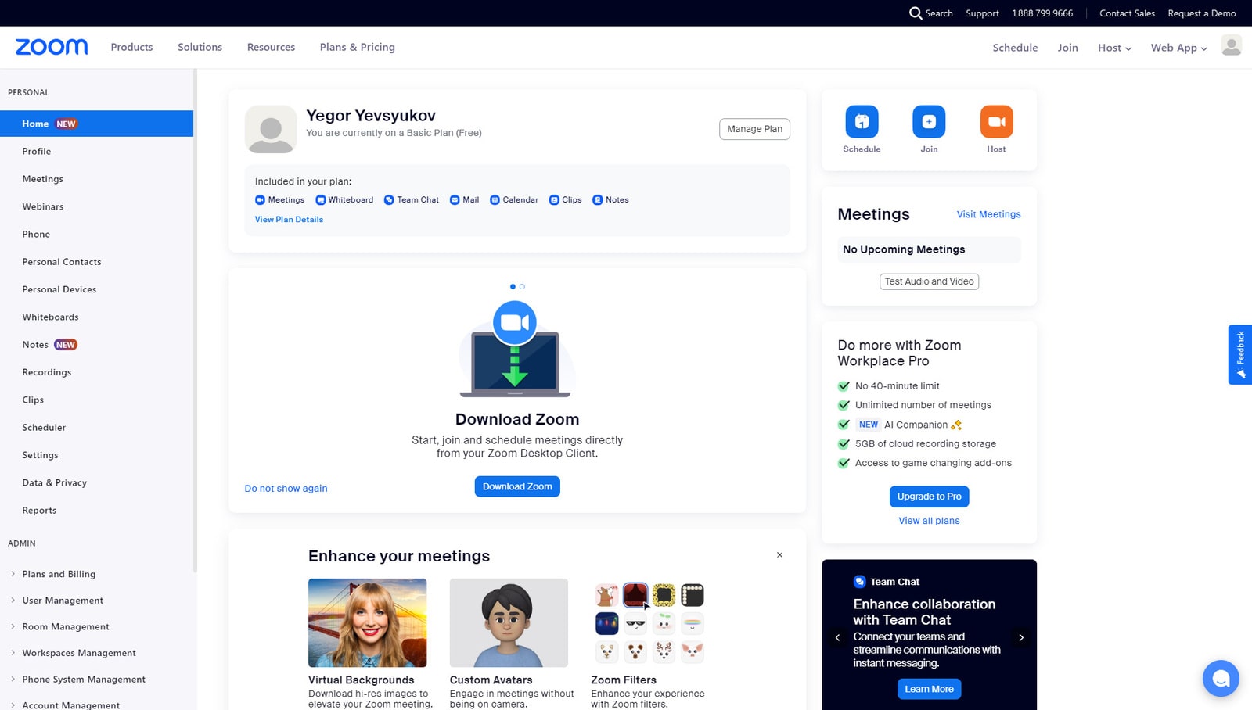Click the Team Chat banner icon
The image size is (1252, 710).
coord(859,582)
